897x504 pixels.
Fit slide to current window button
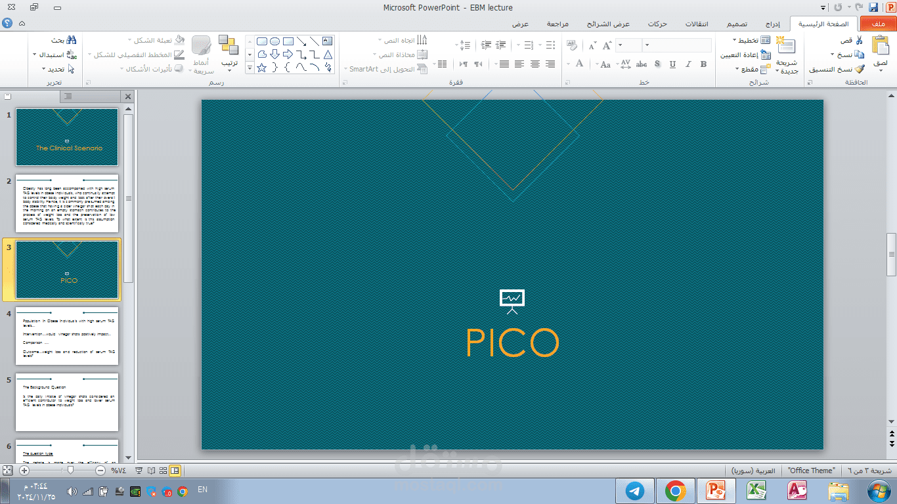(x=7, y=471)
